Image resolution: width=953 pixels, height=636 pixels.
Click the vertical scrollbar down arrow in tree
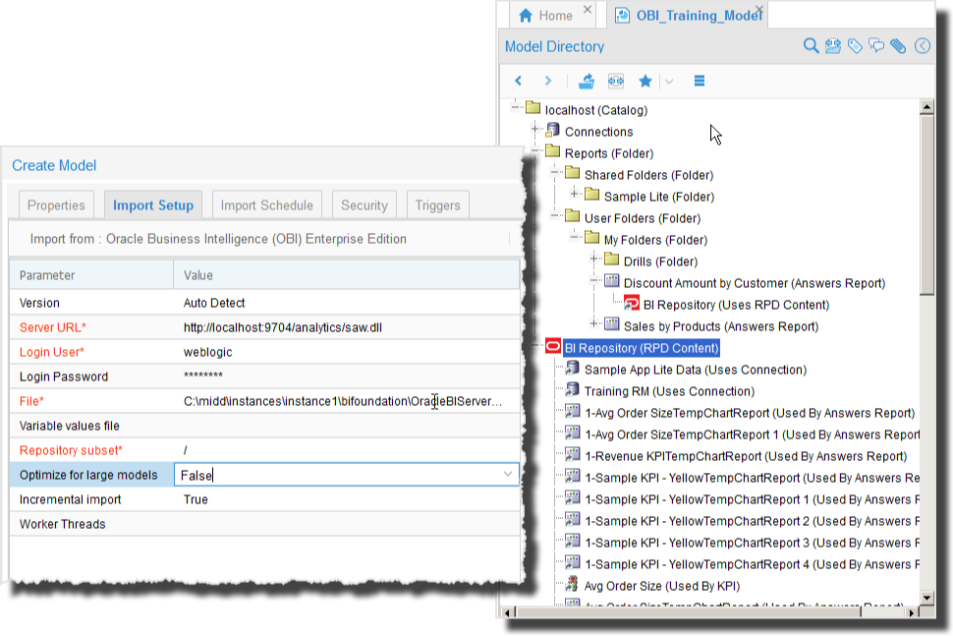pos(926,598)
